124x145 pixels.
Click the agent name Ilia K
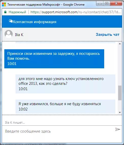tap(19, 35)
